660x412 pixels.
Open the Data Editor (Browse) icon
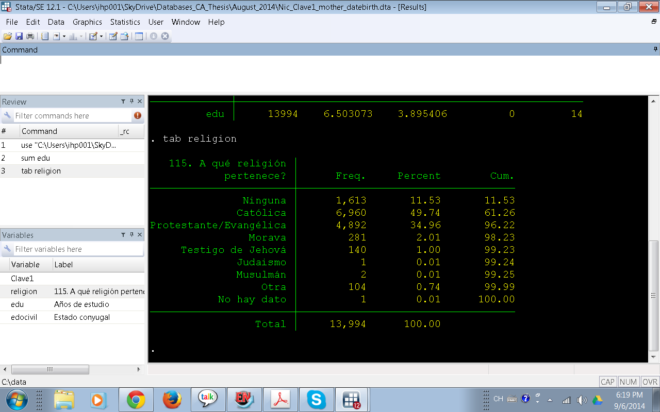[x=124, y=36]
